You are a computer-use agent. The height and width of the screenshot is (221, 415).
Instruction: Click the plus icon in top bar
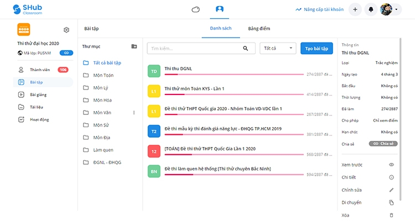(x=355, y=9)
